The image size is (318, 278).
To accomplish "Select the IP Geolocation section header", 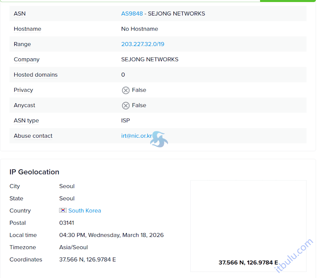I will pos(34,172).
